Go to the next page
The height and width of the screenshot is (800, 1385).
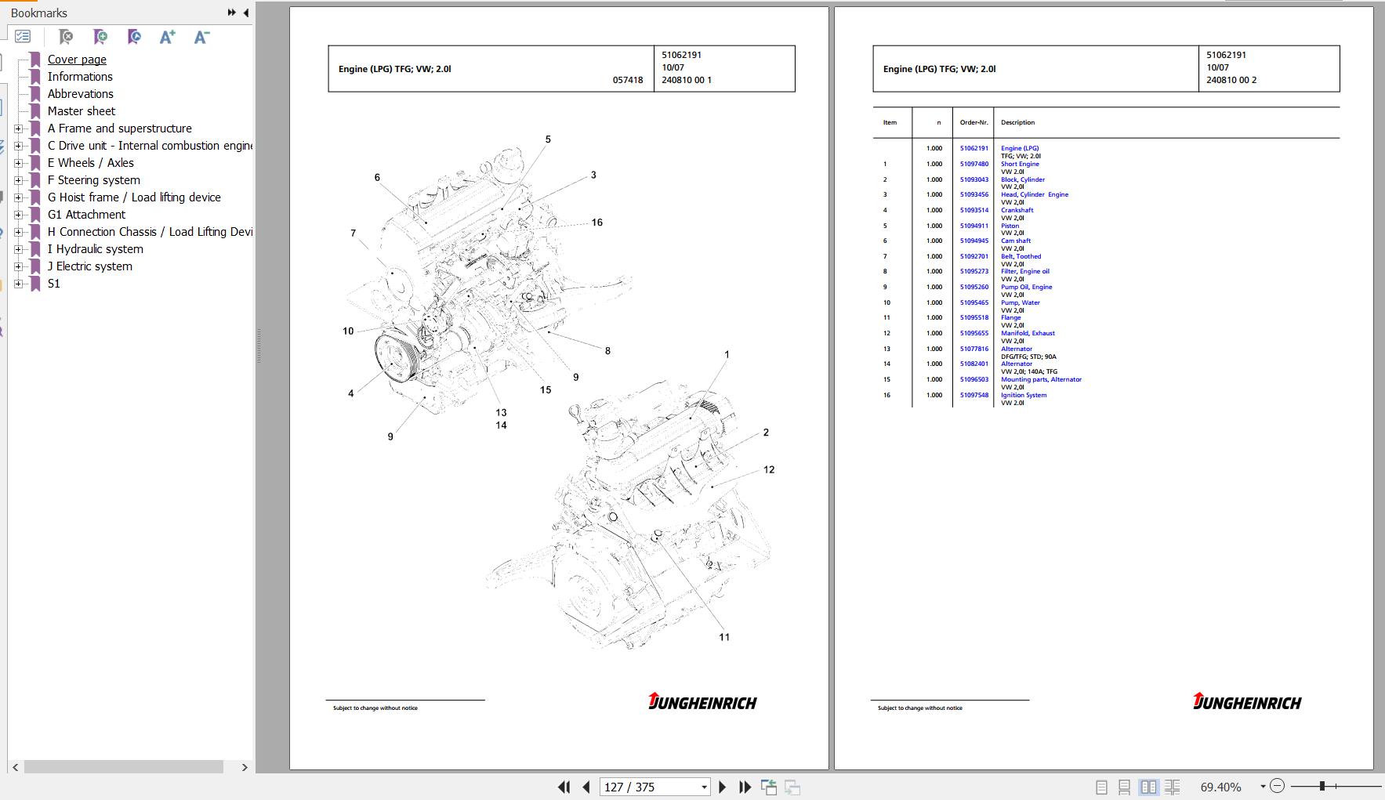point(722,787)
